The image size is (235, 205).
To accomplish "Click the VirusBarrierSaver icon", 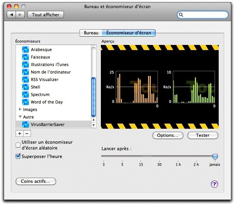I will coord(25,124).
